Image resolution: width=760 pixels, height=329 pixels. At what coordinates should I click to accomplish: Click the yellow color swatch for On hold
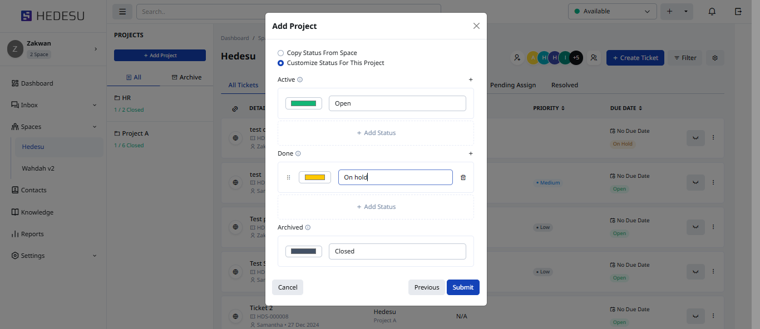click(x=315, y=177)
